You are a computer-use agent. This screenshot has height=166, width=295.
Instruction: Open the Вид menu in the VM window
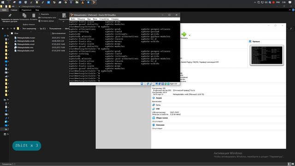click(x=89, y=19)
